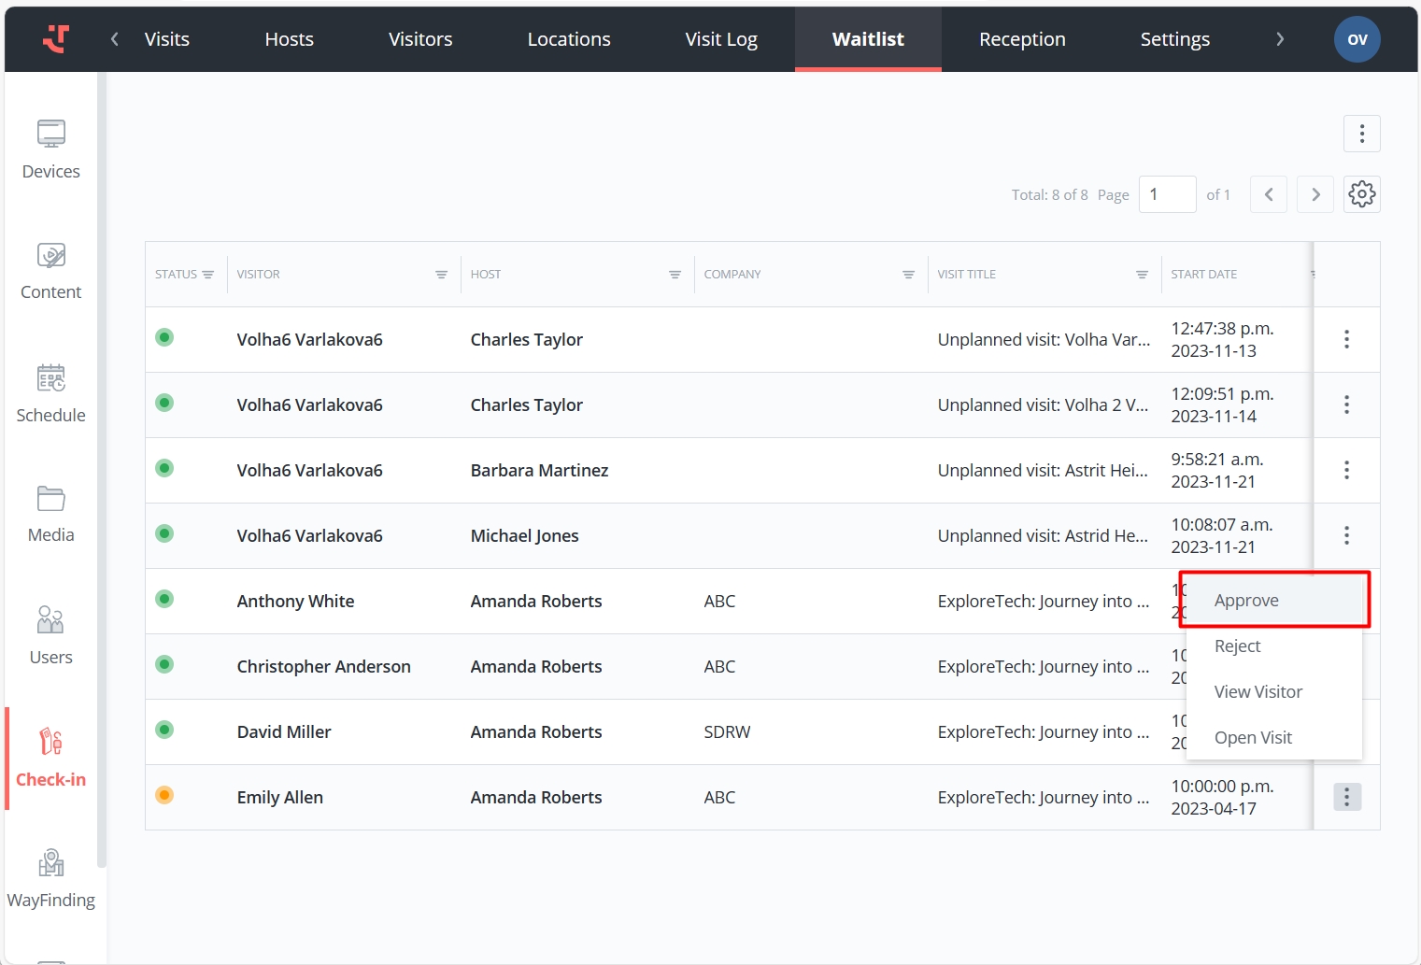The width and height of the screenshot is (1421, 965).
Task: Select Reject from the context menu
Action: pos(1237,646)
